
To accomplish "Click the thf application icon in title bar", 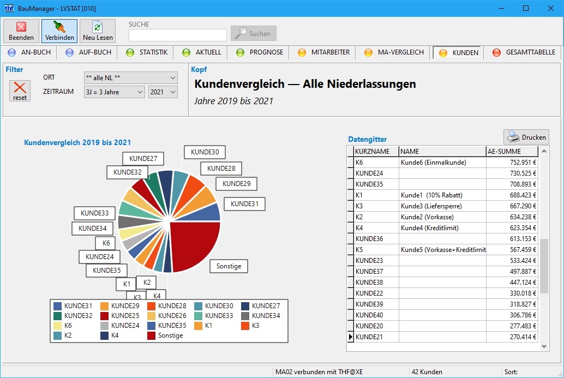I will (9, 8).
